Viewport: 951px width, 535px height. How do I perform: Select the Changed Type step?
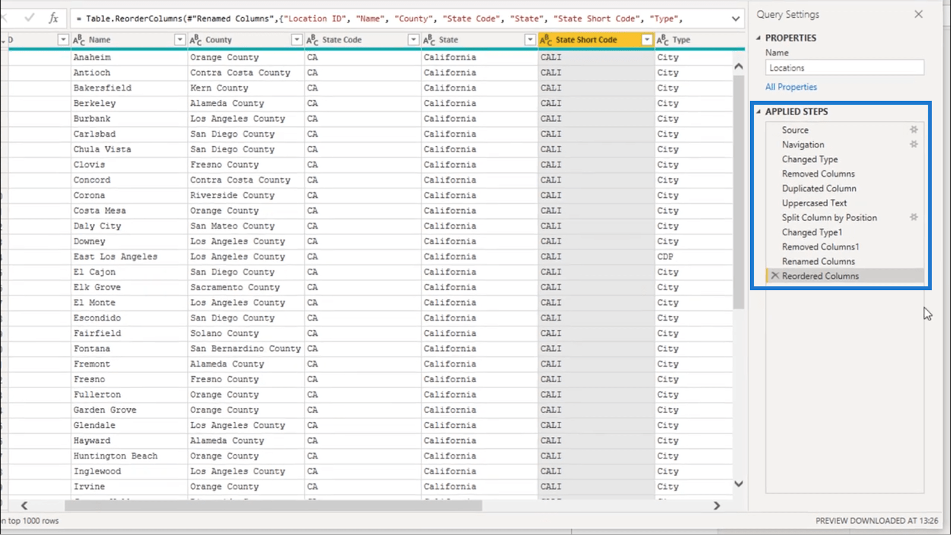(x=845, y=159)
